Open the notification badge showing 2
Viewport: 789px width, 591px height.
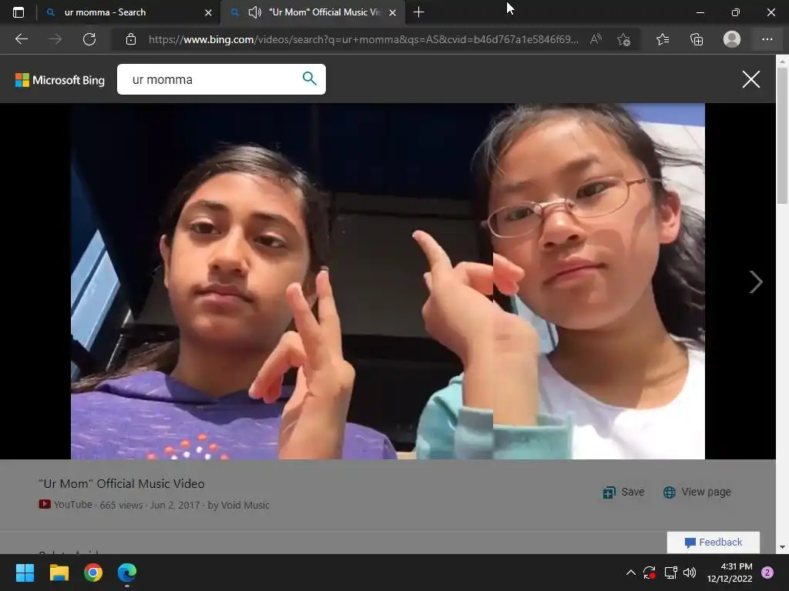767,573
